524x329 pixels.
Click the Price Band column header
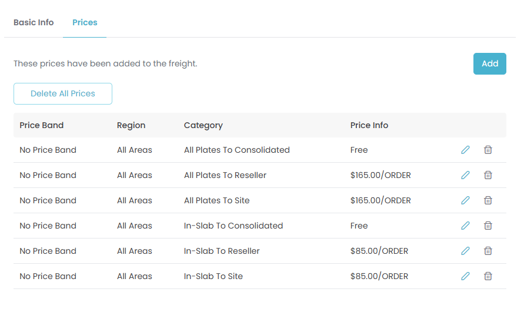pyautogui.click(x=41, y=125)
